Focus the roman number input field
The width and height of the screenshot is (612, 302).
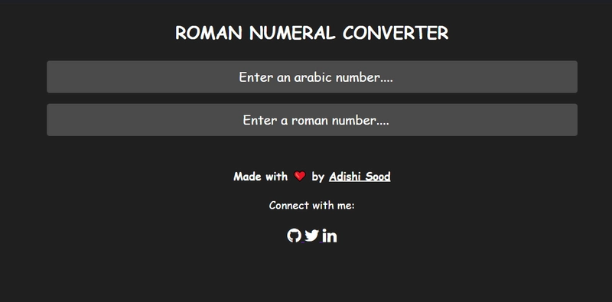(x=312, y=120)
